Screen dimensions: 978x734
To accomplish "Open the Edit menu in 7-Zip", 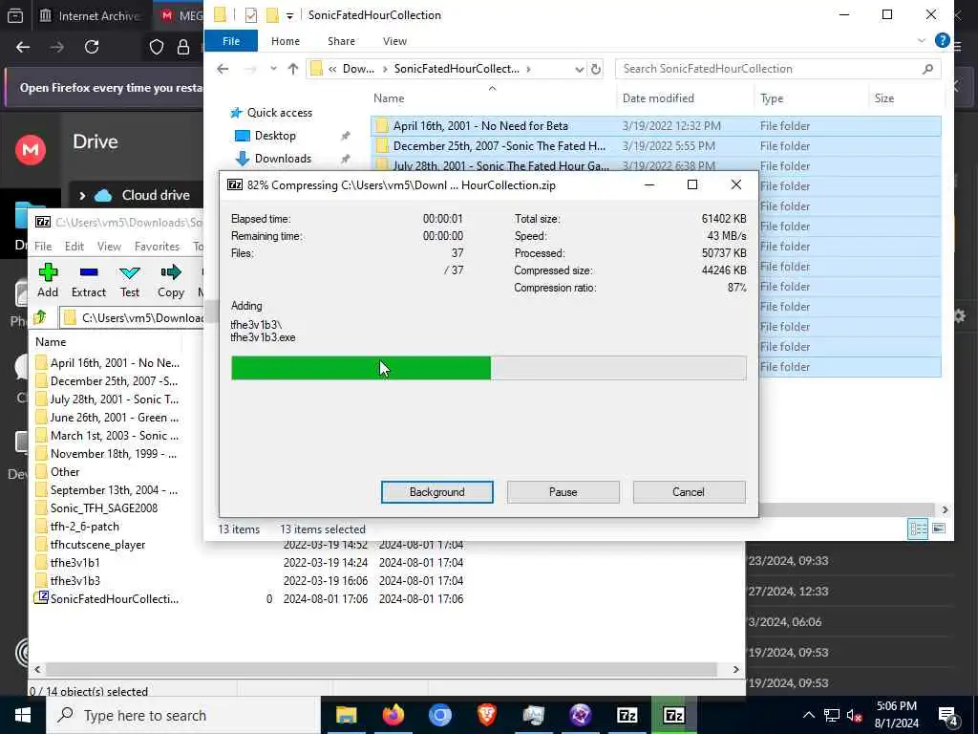I will 74,246.
